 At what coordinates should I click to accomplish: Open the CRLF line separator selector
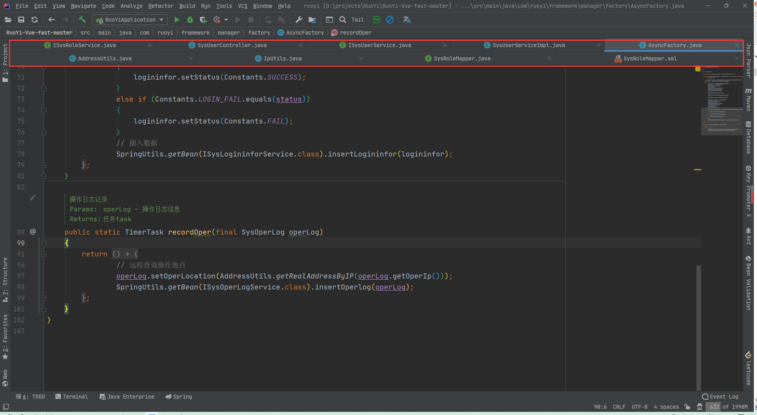point(619,407)
